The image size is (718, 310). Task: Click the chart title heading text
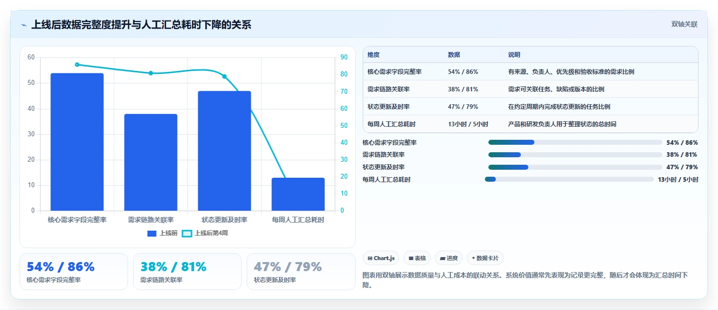pos(141,24)
